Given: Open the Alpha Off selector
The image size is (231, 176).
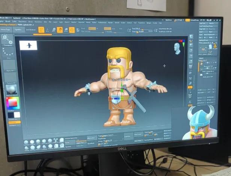Looking at the screenshot, I should 9,66.
